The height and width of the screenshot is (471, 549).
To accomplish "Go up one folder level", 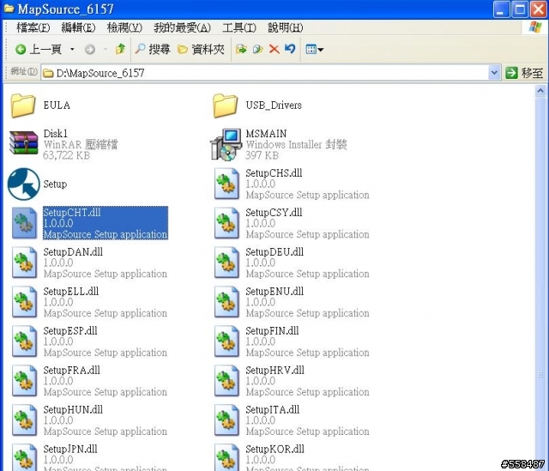I will point(120,49).
